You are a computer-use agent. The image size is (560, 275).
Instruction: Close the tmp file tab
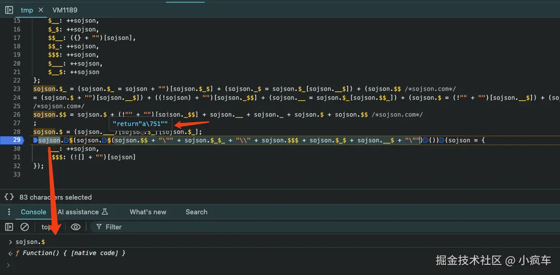[41, 10]
